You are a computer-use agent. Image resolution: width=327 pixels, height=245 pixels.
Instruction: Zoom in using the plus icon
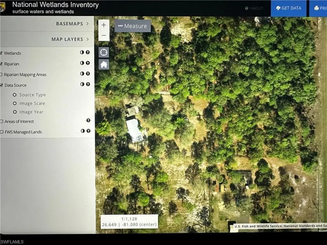pyautogui.click(x=103, y=24)
